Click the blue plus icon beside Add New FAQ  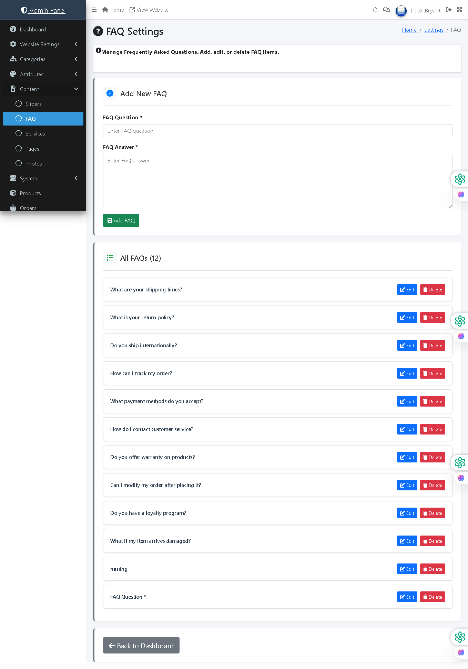[110, 93]
